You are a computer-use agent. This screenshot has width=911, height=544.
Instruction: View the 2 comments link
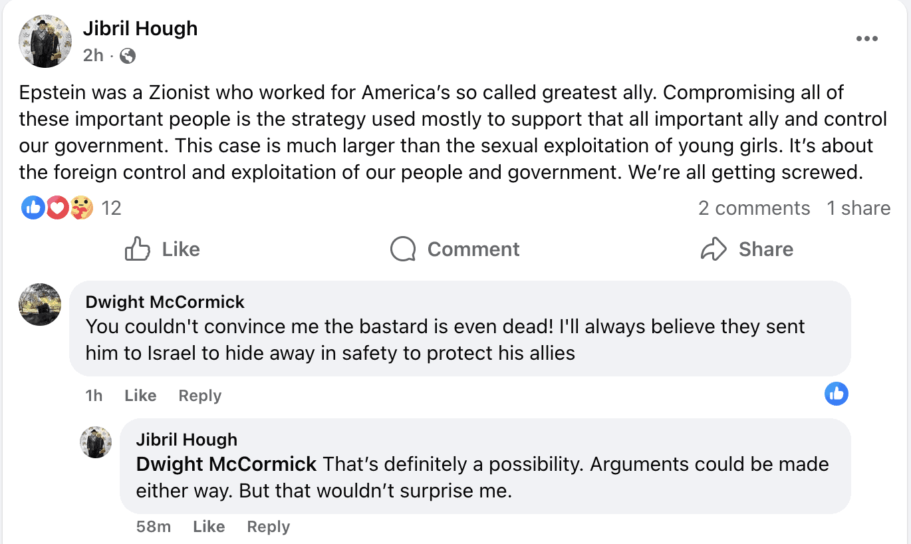tap(754, 208)
